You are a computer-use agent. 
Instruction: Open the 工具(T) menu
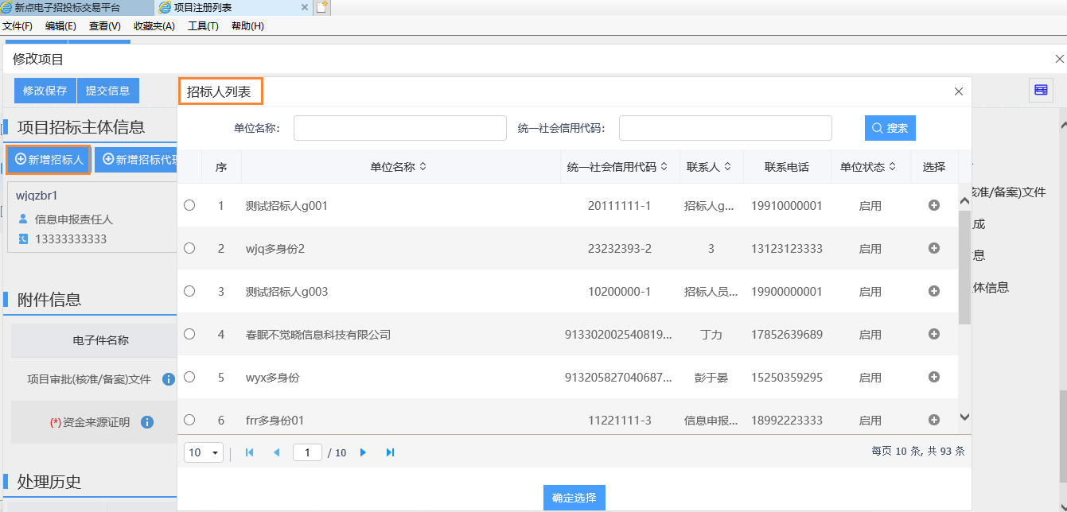click(x=203, y=26)
